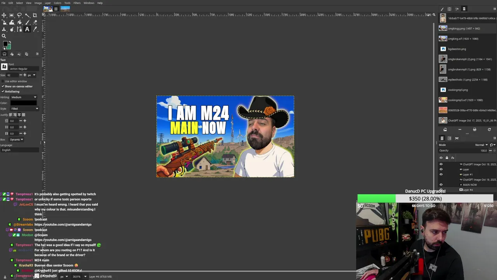Viewport: 497px width, 280px height.
Task: Open the Layer menu
Action: tap(48, 3)
